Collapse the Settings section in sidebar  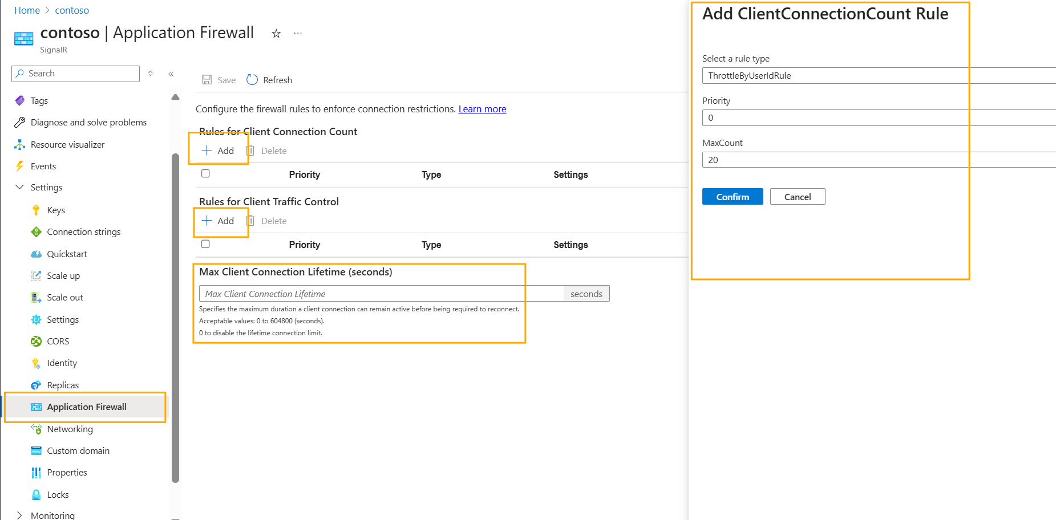click(x=19, y=187)
